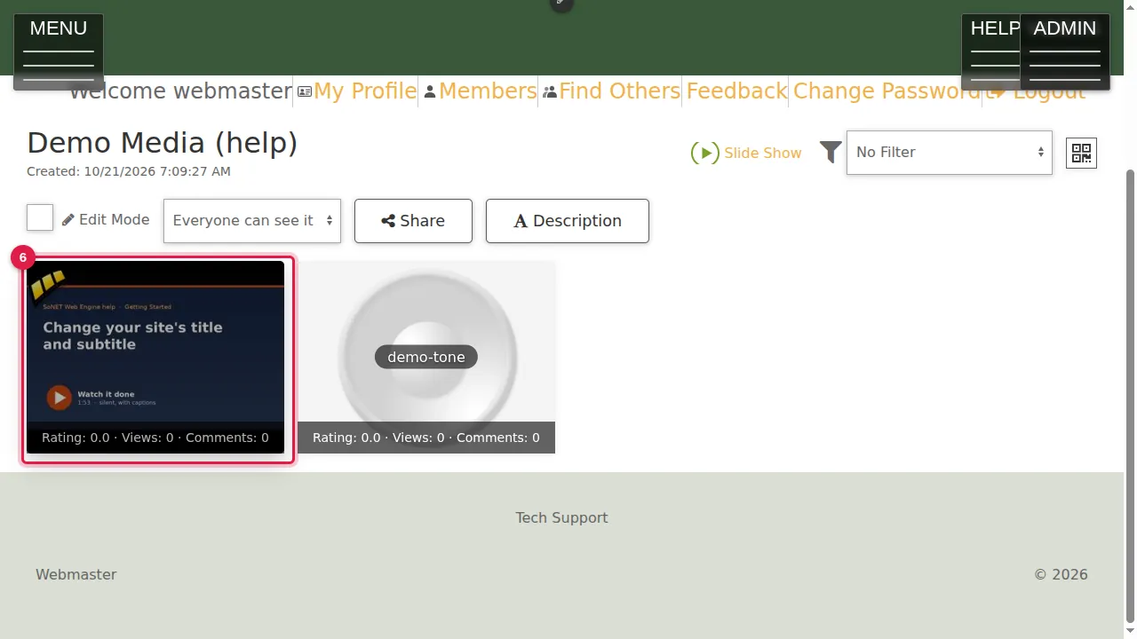Click demo-tone rating and views caption
The image size is (1137, 639).
(426, 438)
